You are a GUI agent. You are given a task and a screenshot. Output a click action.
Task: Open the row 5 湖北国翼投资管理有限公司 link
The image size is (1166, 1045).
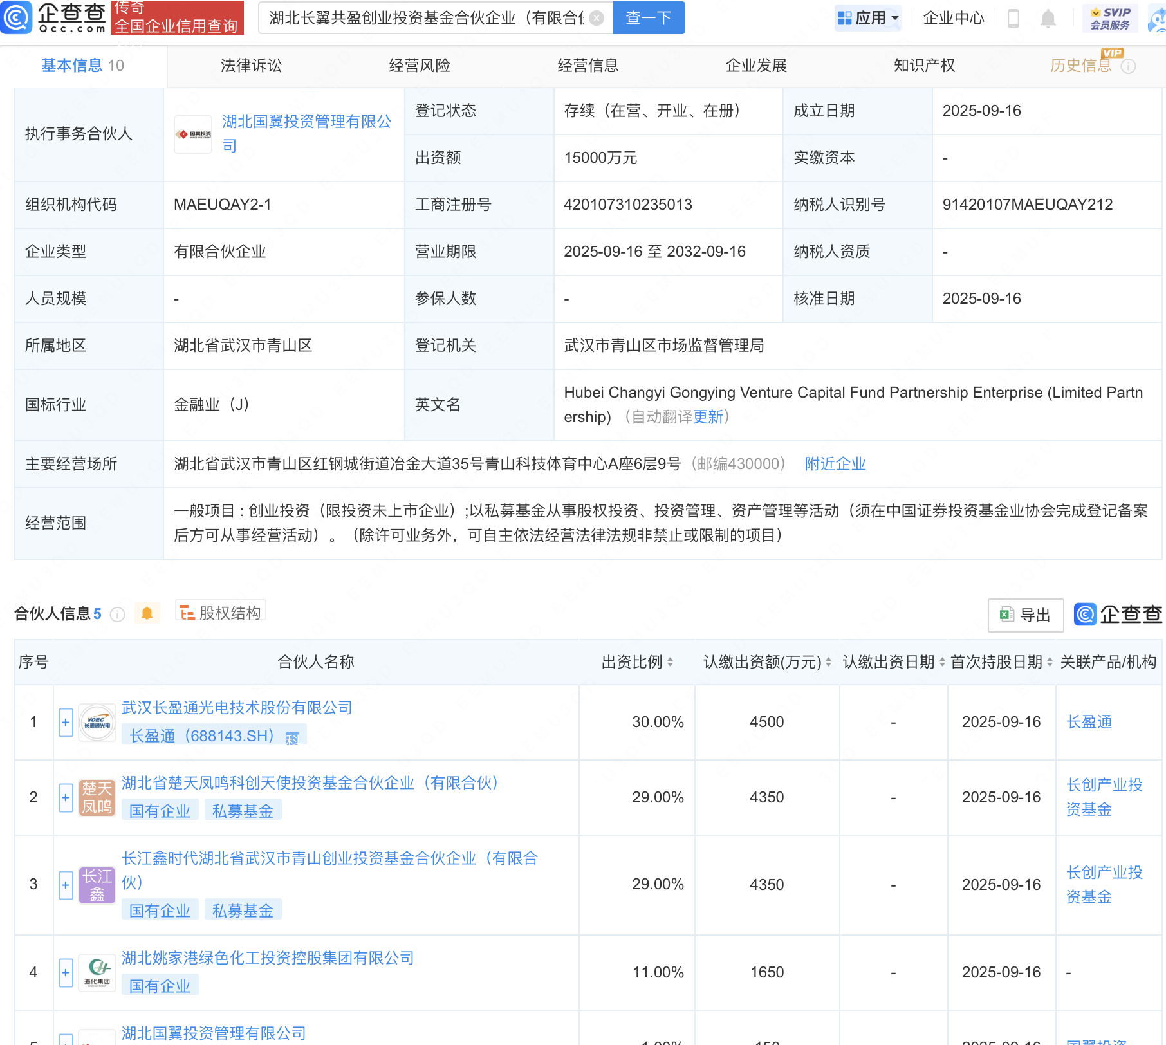(x=214, y=1033)
